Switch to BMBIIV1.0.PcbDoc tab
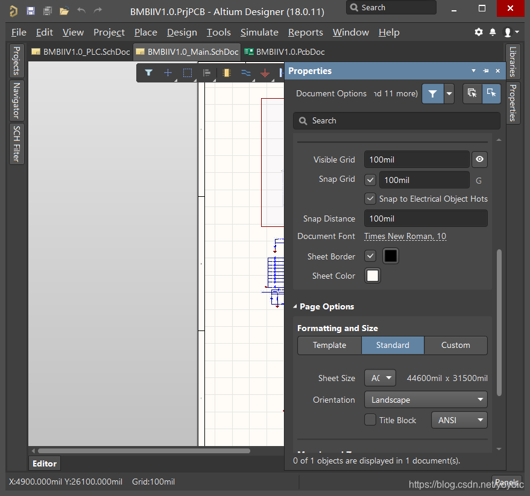 (x=285, y=52)
